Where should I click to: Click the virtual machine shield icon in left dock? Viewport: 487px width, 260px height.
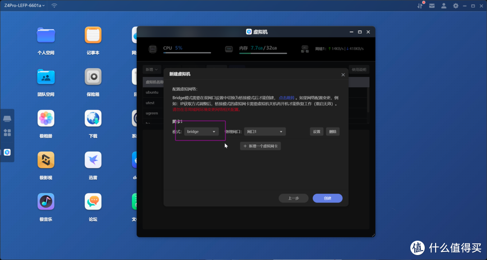click(7, 152)
